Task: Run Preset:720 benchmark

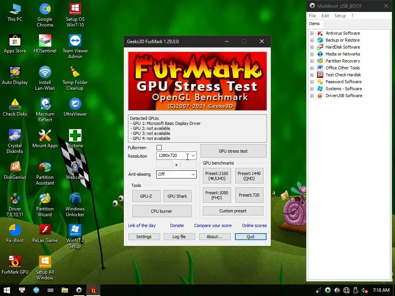Action: coord(249,195)
